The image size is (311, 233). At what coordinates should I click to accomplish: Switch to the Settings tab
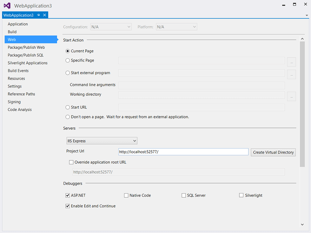click(15, 86)
